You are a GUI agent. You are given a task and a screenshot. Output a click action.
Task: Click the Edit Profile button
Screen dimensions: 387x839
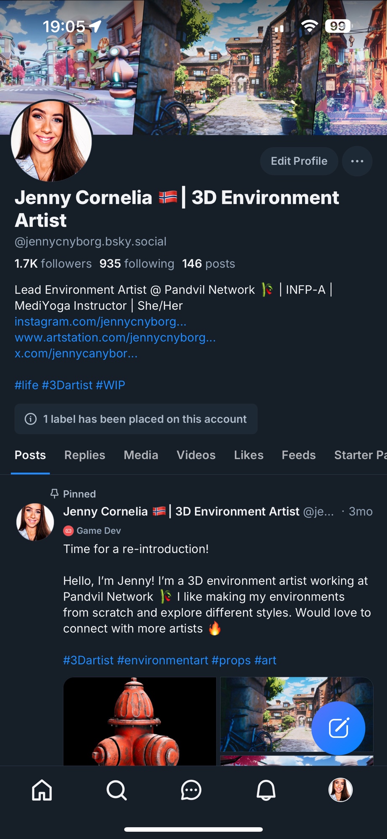coord(299,161)
